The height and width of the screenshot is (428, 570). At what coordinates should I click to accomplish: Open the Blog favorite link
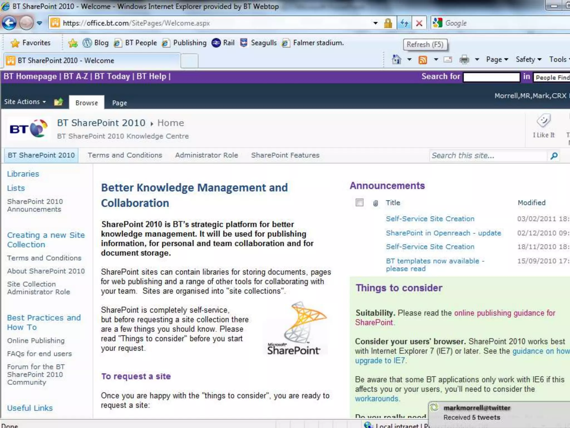(x=96, y=43)
